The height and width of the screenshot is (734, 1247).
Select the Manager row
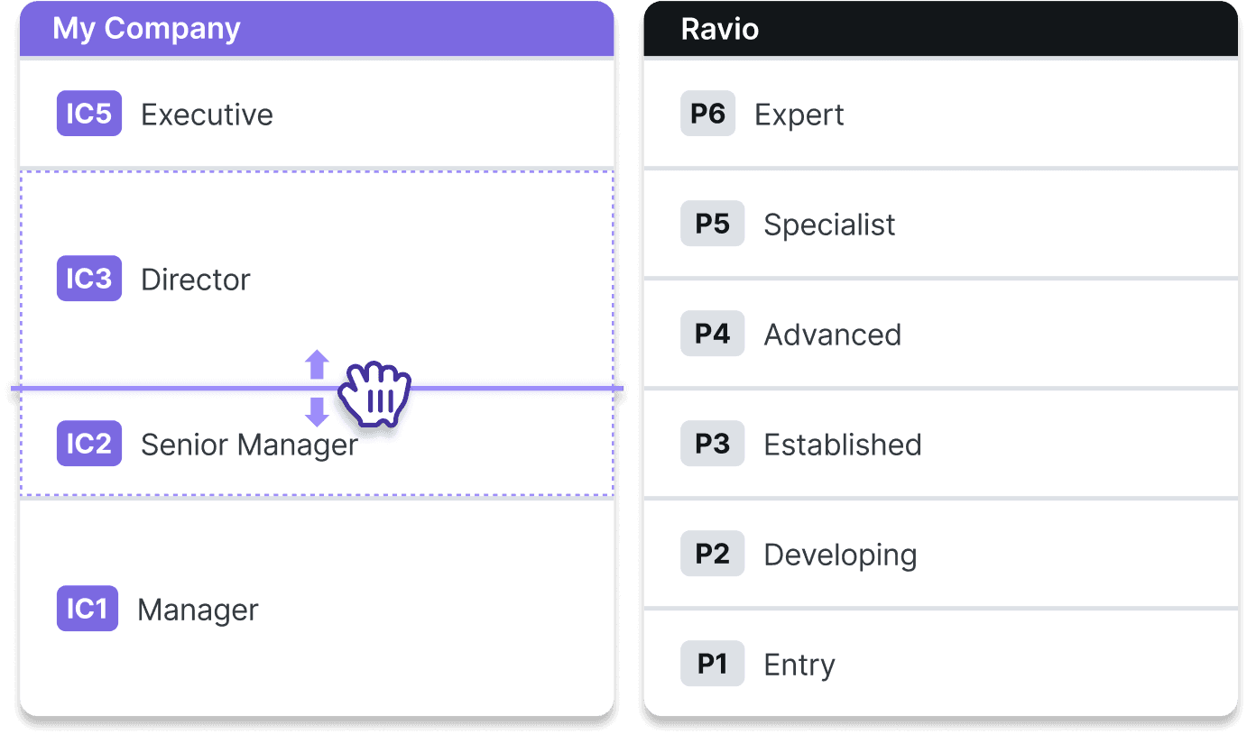point(316,609)
